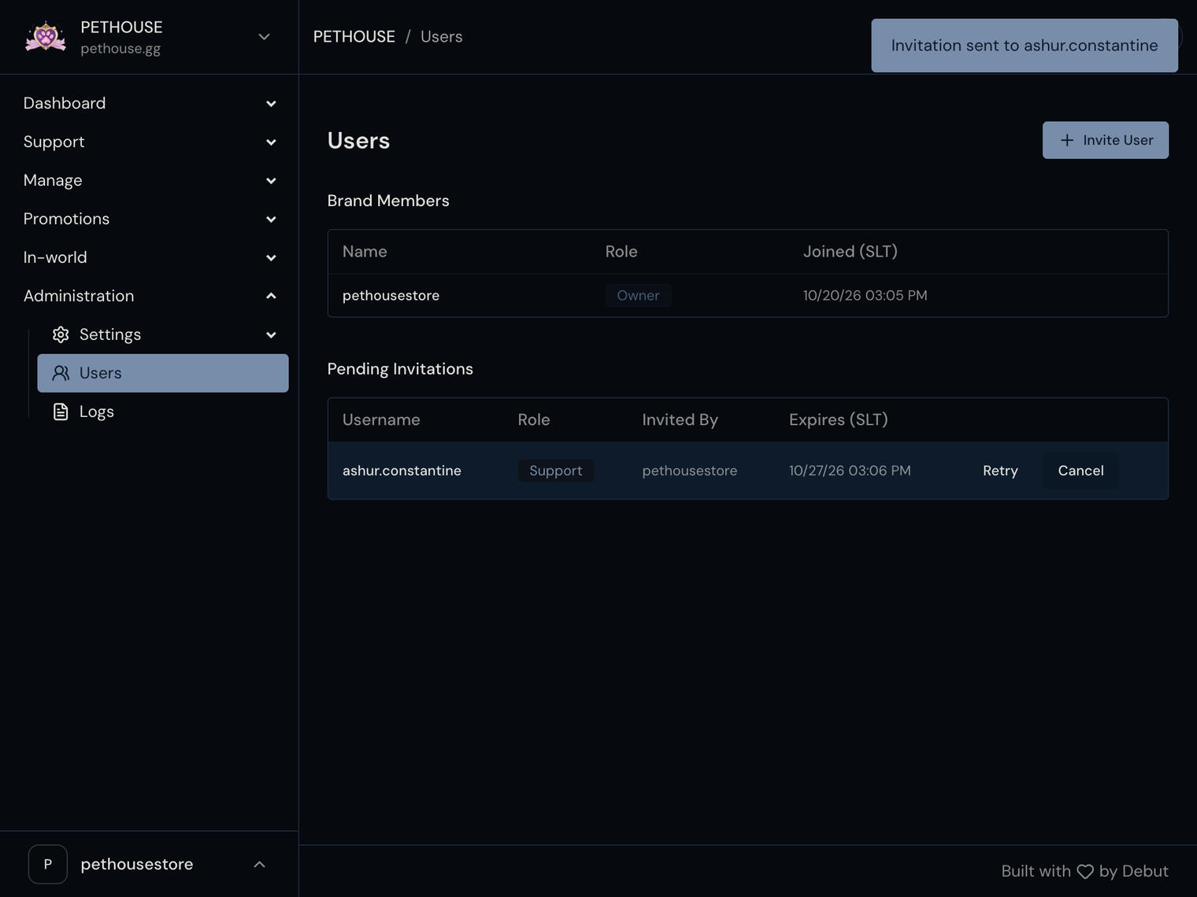Viewport: 1197px width, 897px height.
Task: Open the Promotions menu section
Action: 150,219
